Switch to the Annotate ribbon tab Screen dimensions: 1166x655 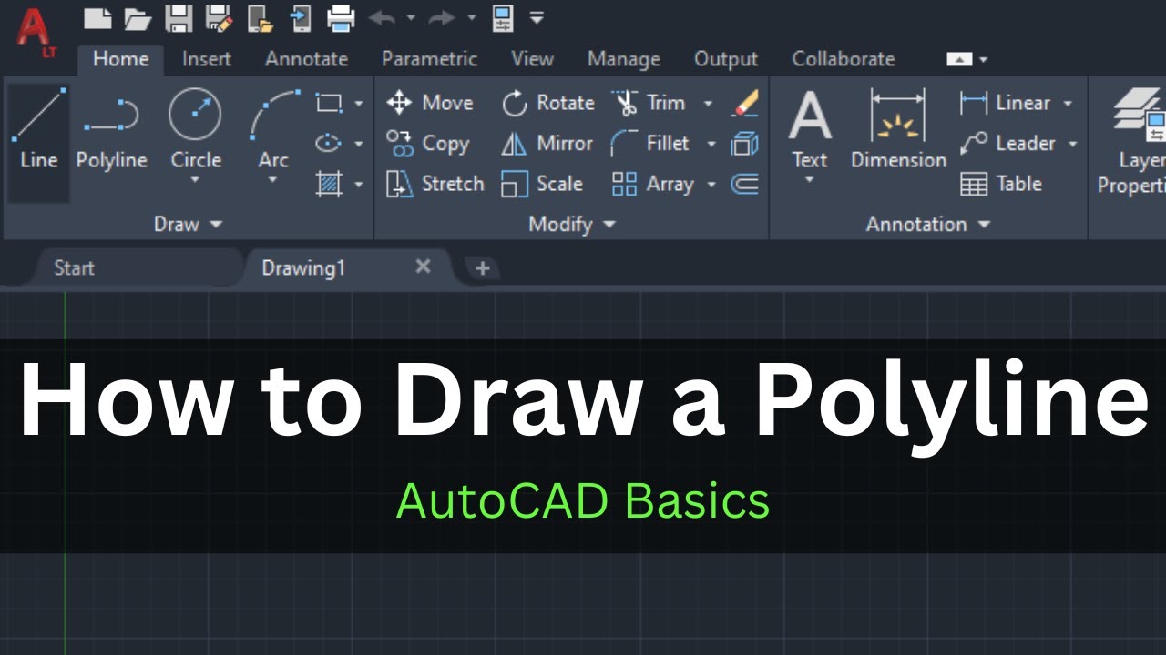306,59
